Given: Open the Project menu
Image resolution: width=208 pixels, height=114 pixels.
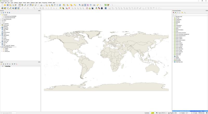Looking at the screenshot, I should point(2,3).
